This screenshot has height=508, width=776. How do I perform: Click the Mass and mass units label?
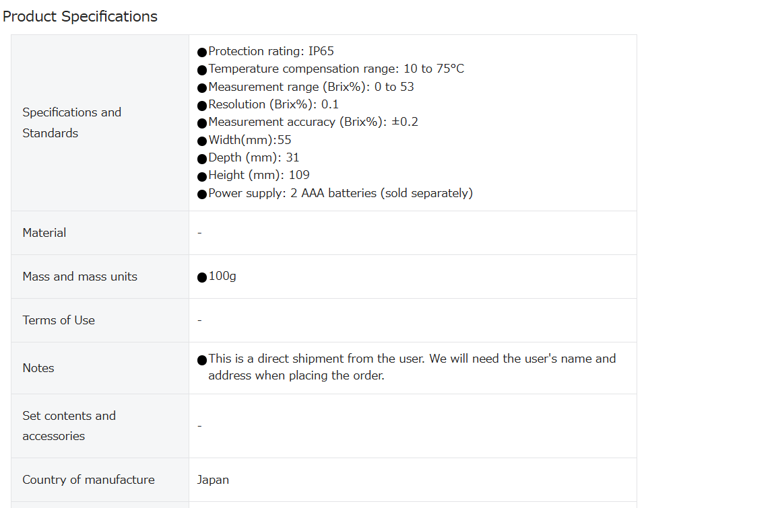pyautogui.click(x=79, y=277)
